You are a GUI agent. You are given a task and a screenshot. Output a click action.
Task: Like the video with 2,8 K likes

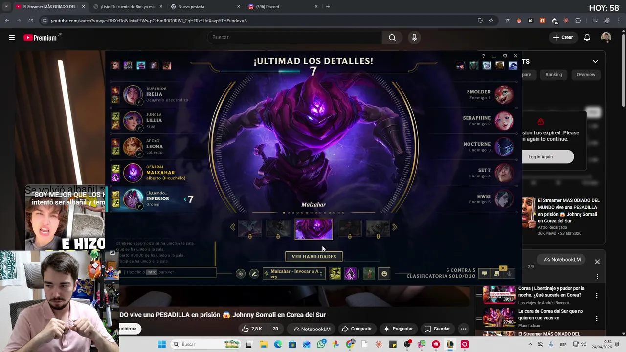click(252, 329)
